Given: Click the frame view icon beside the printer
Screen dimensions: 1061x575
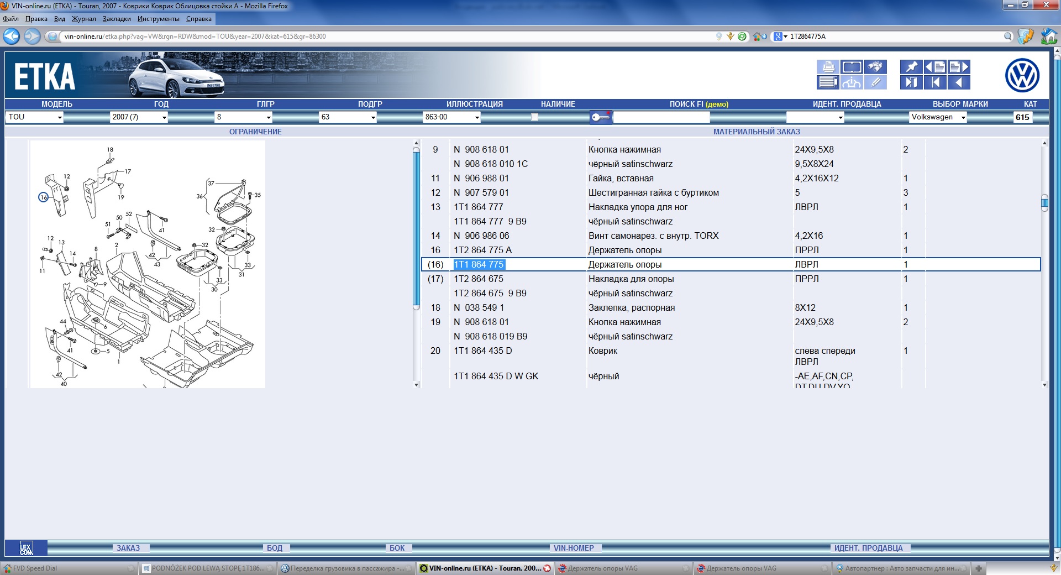Looking at the screenshot, I should tap(852, 67).
